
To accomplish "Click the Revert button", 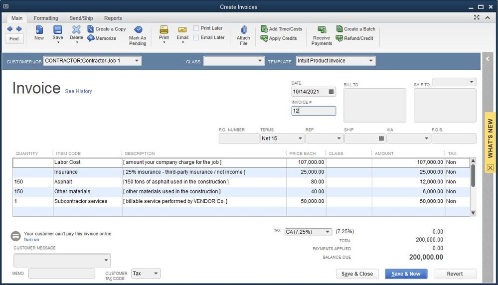I will pyautogui.click(x=455, y=274).
